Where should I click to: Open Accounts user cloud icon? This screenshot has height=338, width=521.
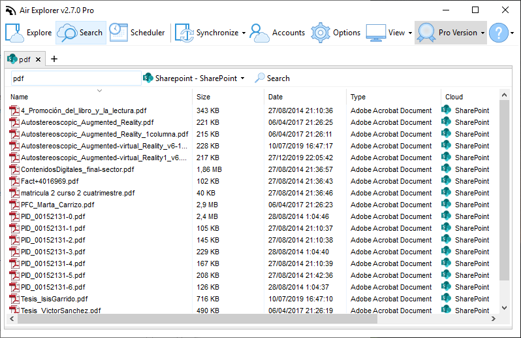pyautogui.click(x=259, y=33)
